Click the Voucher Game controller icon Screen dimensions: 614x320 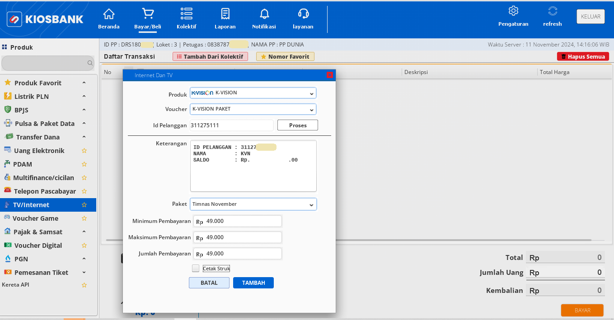pos(7,218)
